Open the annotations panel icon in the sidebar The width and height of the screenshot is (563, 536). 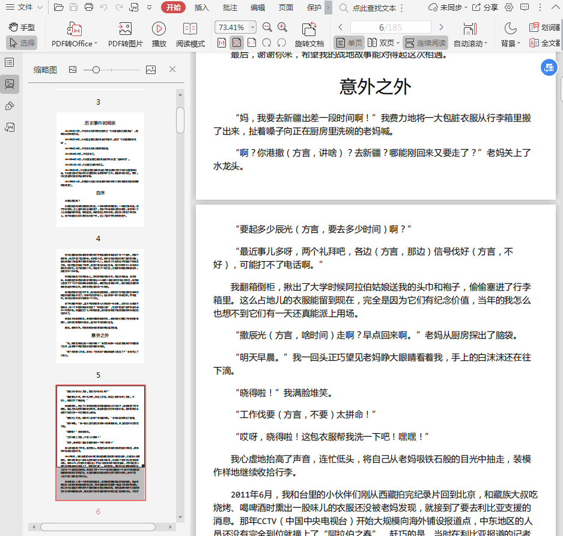click(10, 128)
